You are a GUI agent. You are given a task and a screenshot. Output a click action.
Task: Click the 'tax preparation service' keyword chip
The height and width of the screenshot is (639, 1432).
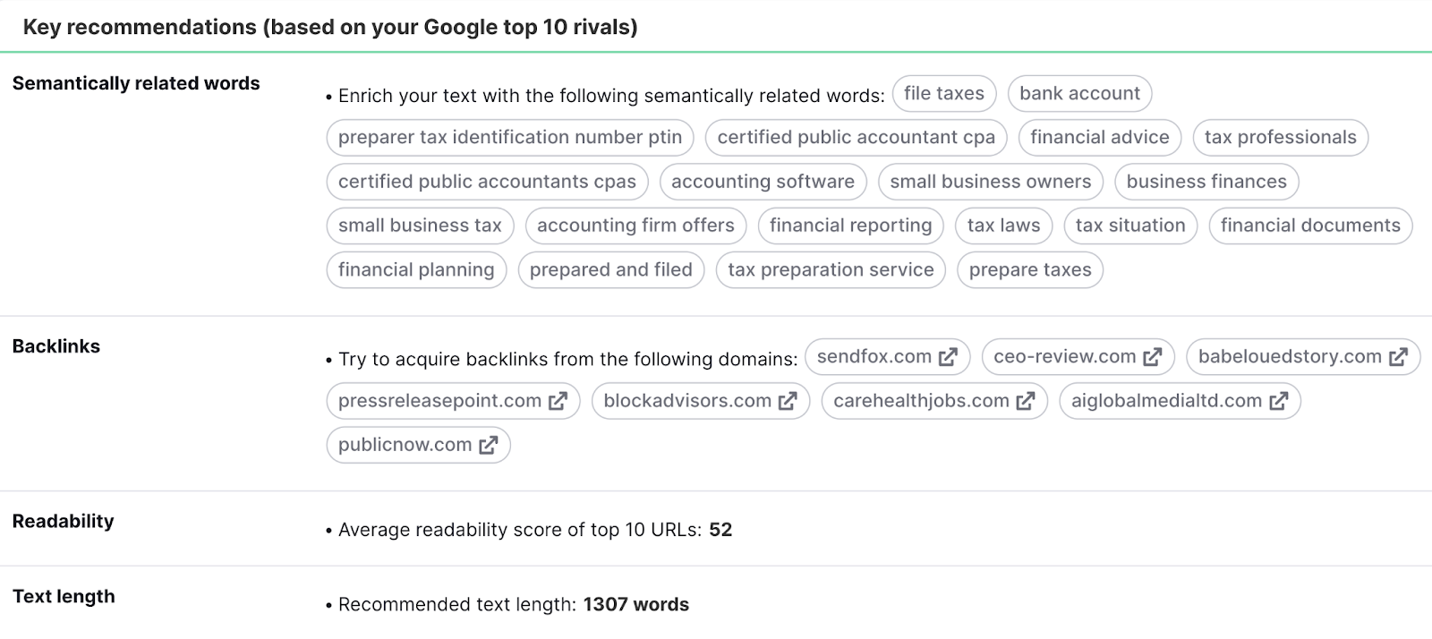click(x=831, y=268)
